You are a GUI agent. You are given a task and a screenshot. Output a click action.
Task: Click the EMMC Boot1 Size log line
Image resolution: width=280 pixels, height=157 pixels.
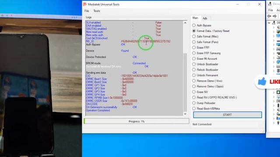click(x=110, y=79)
